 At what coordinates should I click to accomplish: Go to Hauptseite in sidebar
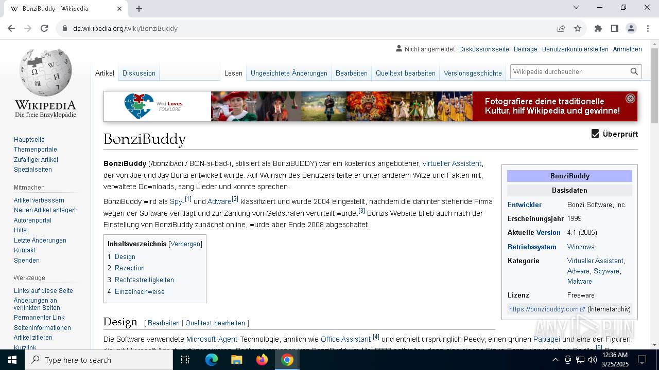coord(29,140)
